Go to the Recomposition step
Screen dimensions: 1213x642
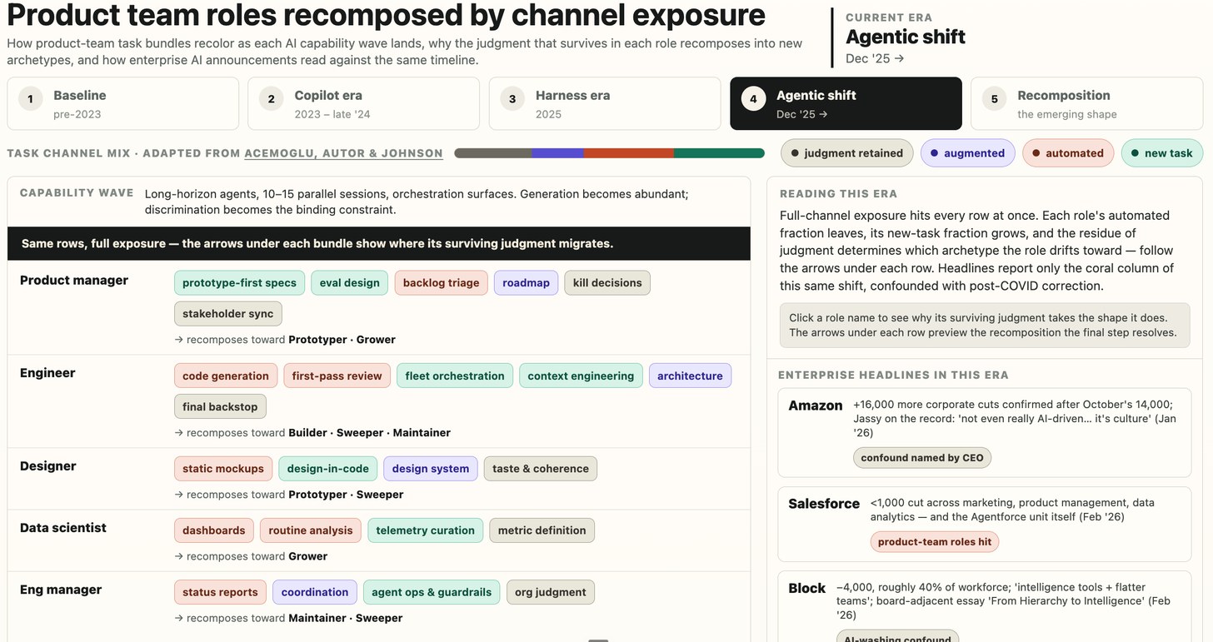pyautogui.click(x=1086, y=104)
